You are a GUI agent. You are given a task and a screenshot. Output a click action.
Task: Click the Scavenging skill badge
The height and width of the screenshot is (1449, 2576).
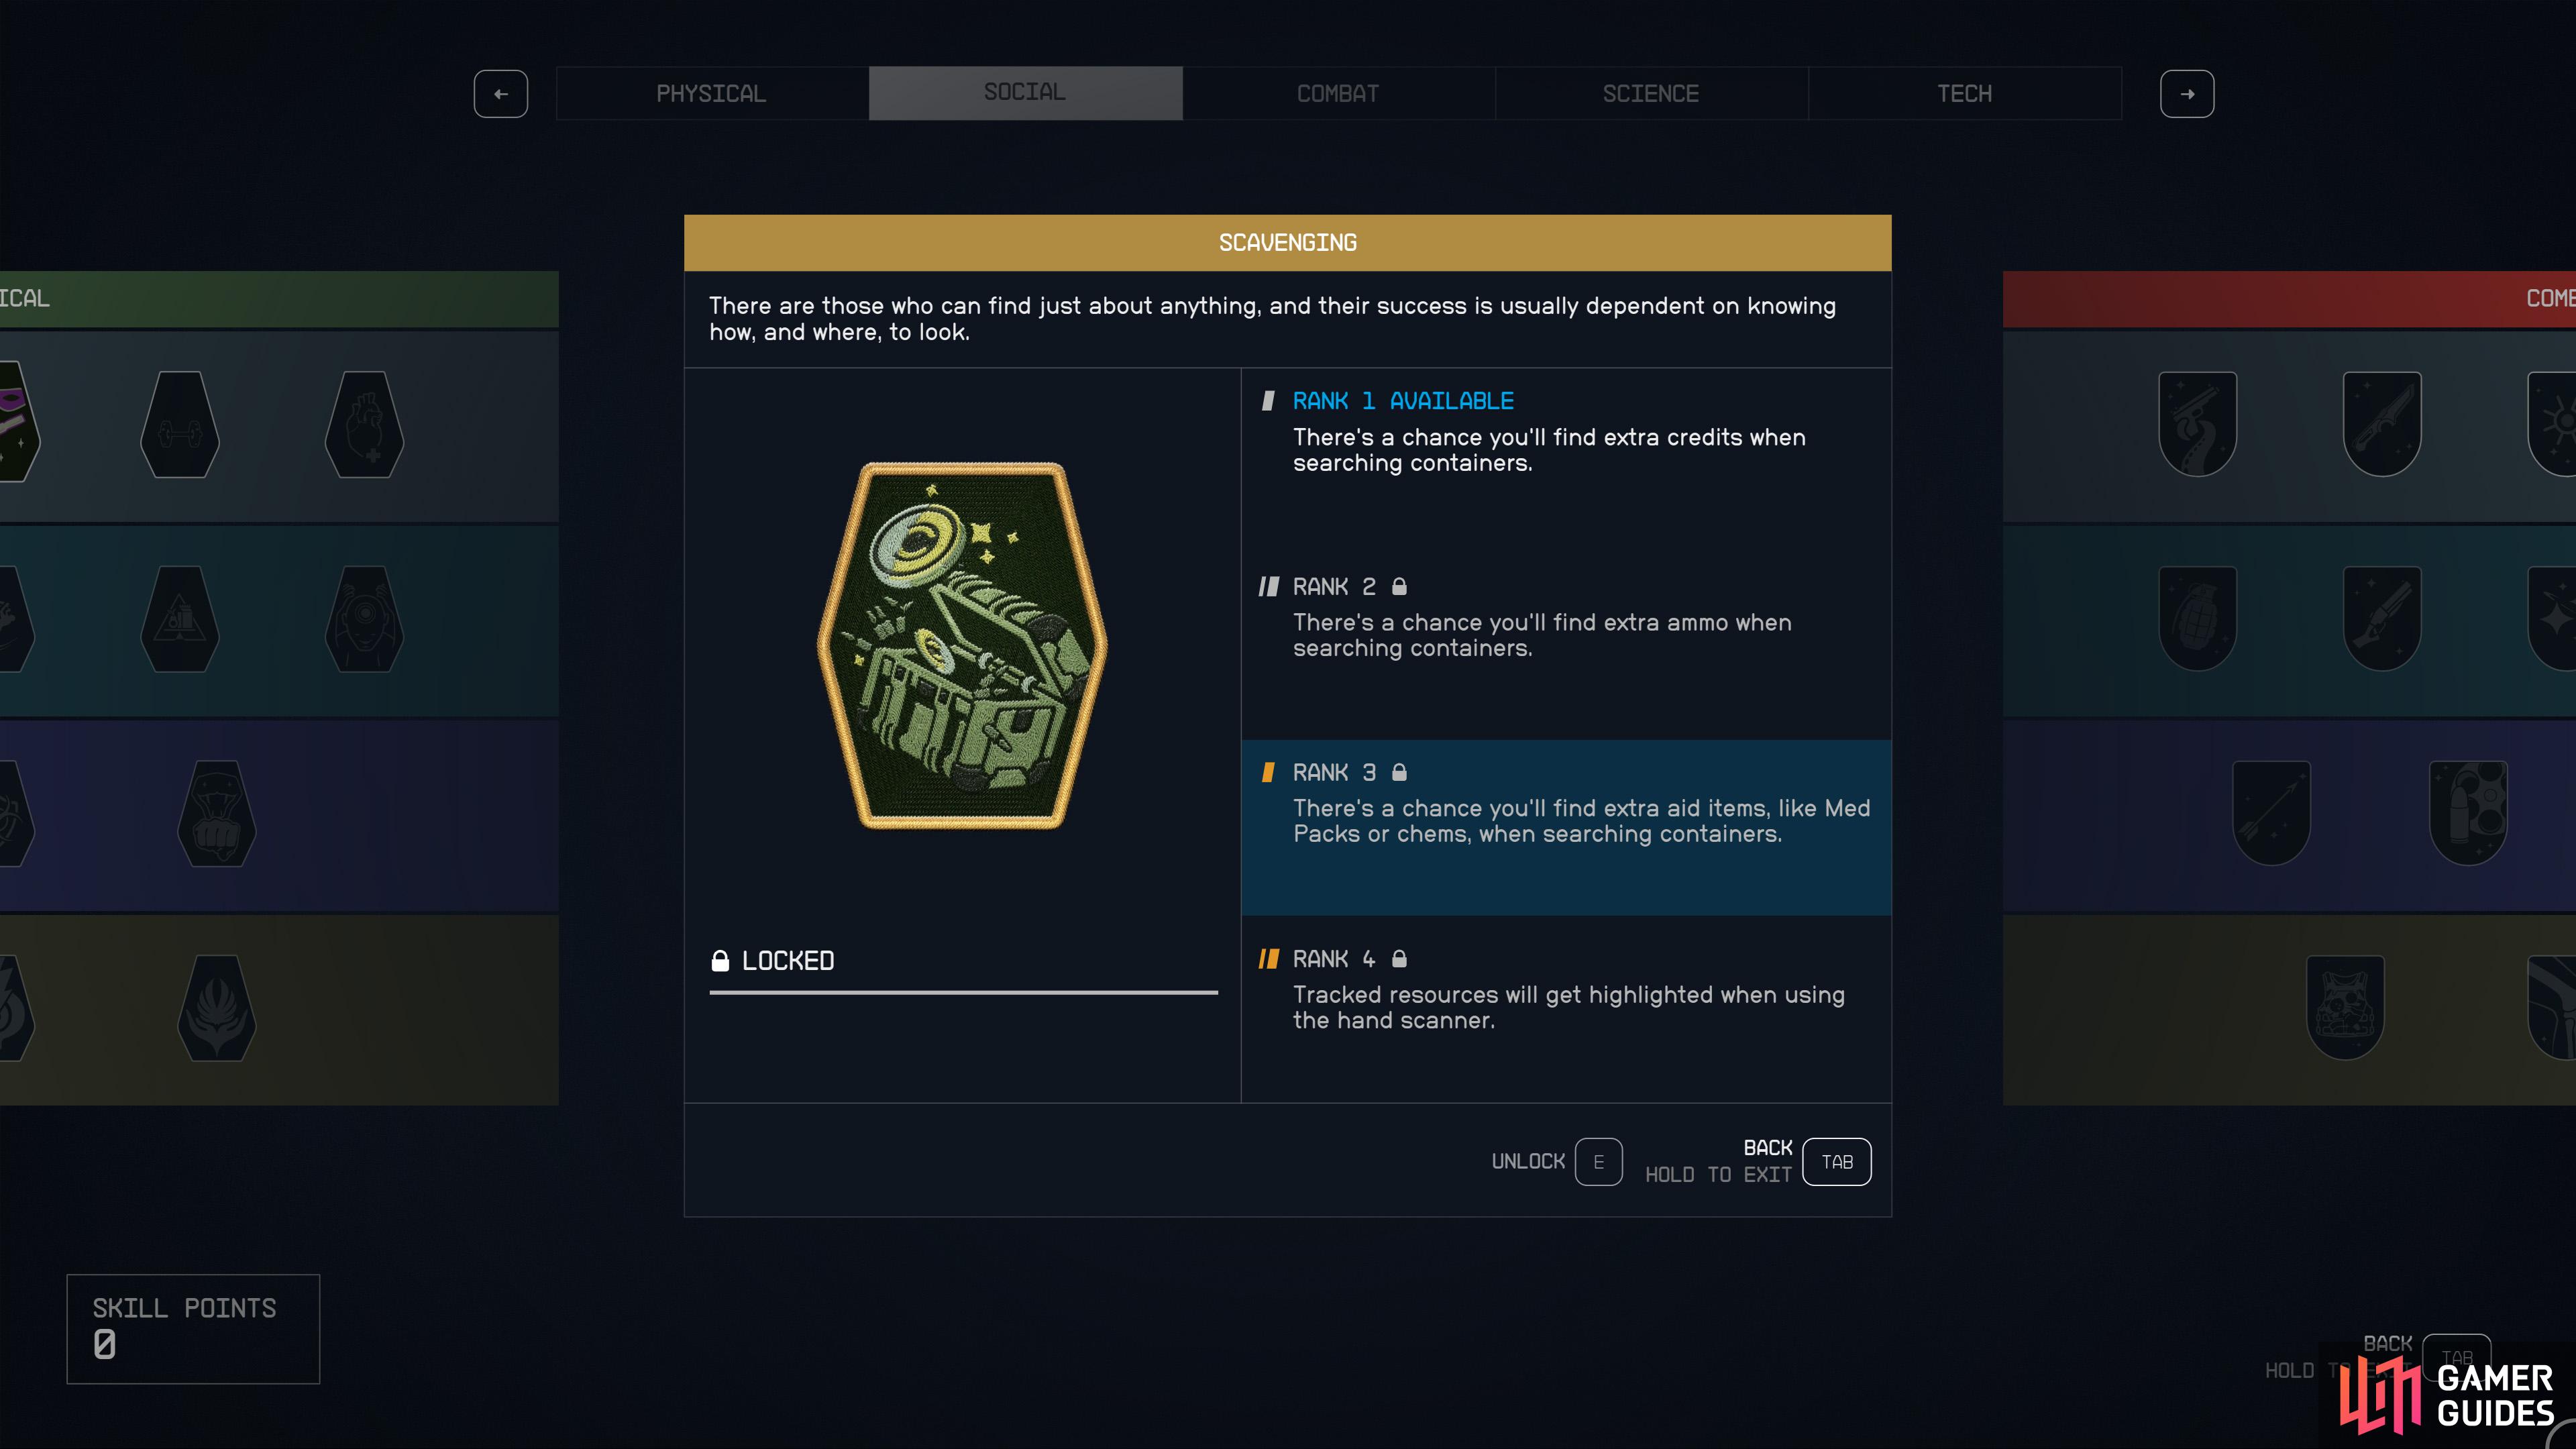962,645
